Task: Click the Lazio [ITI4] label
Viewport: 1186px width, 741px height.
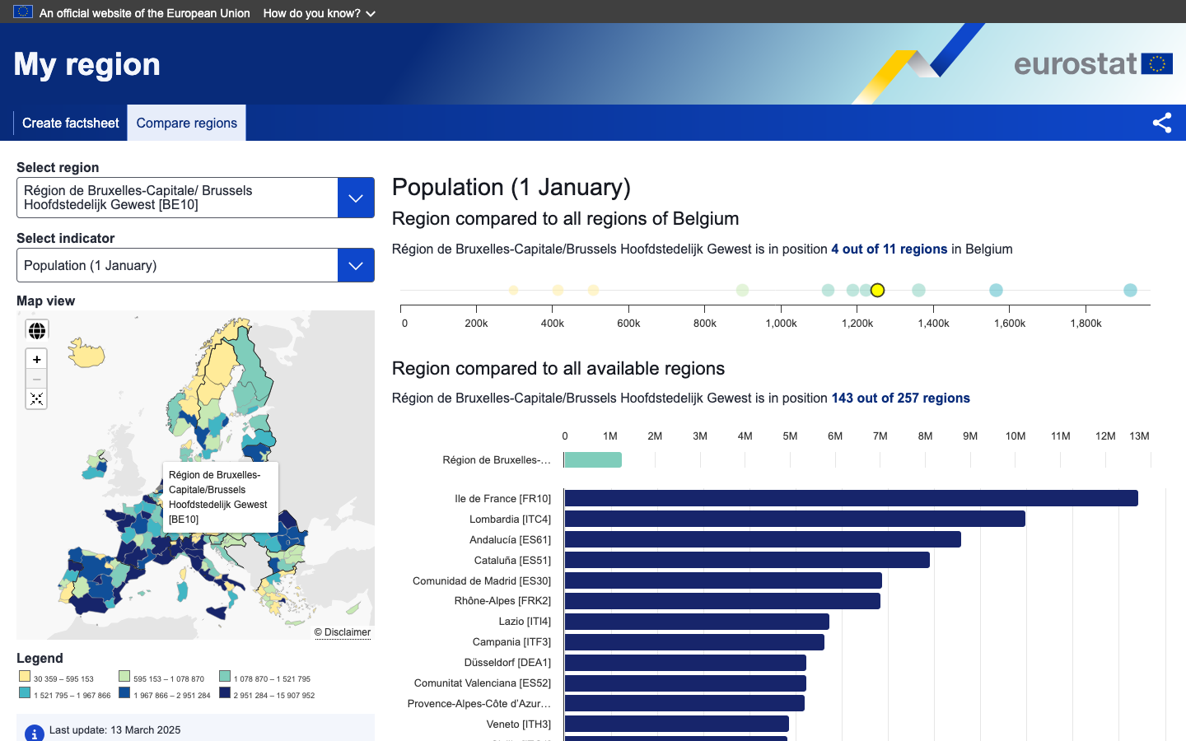Action: [x=525, y=622]
